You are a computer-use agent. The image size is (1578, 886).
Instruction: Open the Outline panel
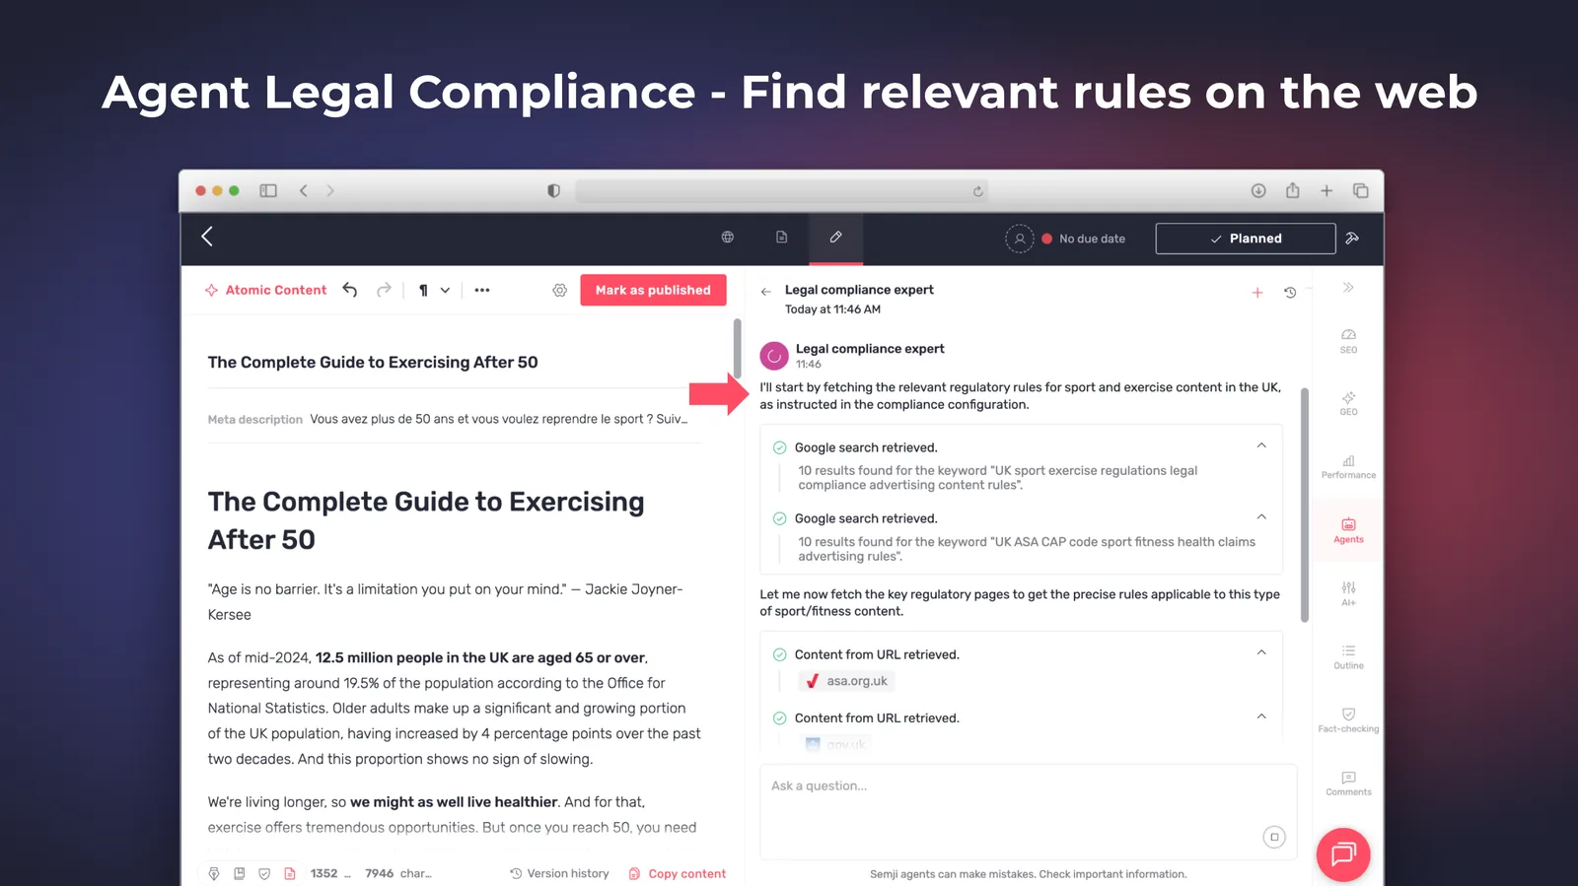click(1348, 656)
